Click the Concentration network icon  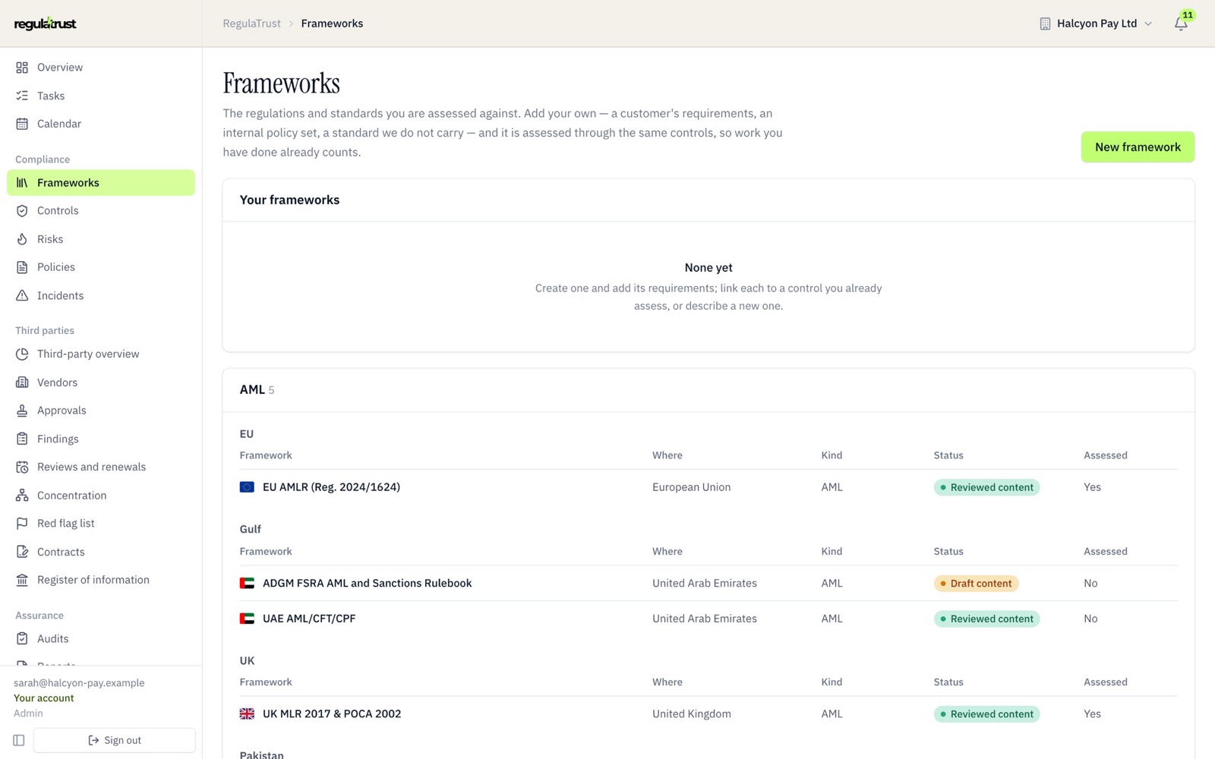tap(22, 496)
